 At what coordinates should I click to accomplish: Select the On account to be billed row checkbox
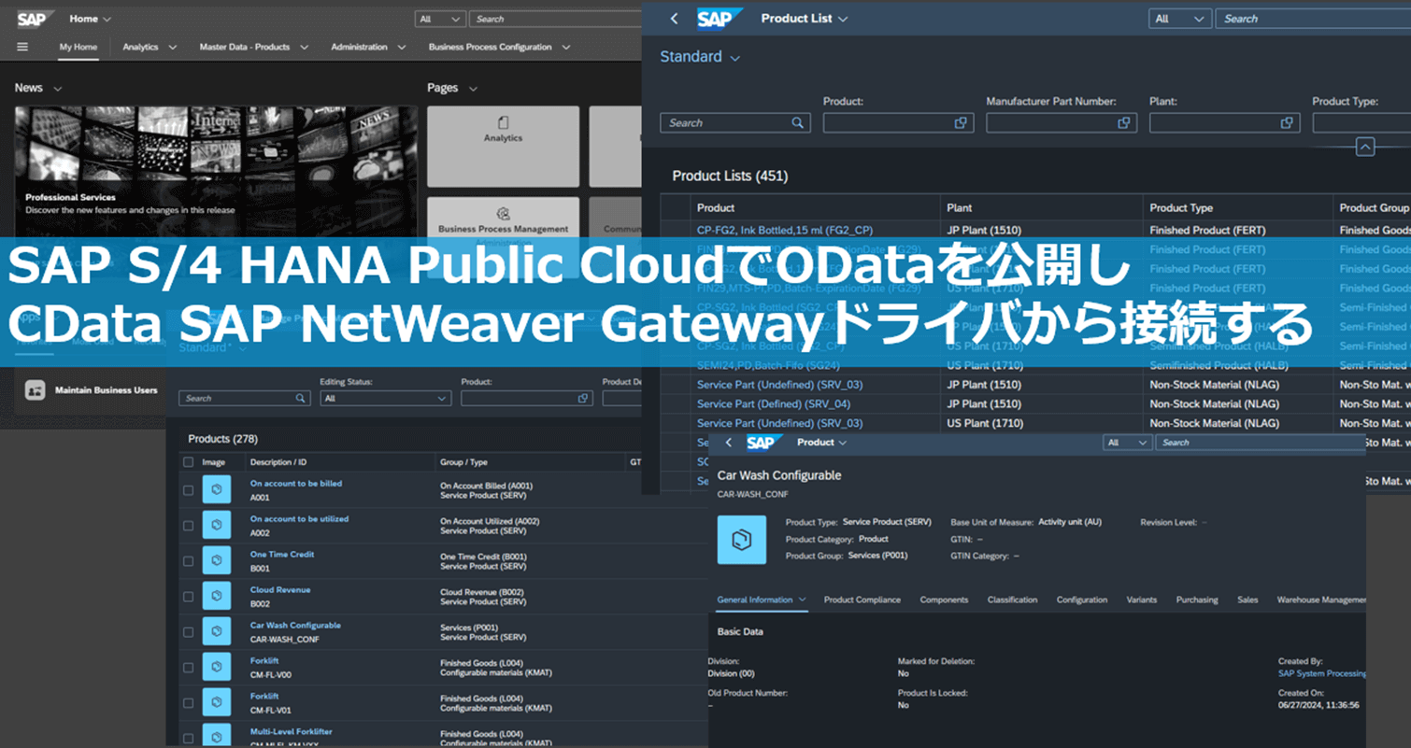point(189,490)
